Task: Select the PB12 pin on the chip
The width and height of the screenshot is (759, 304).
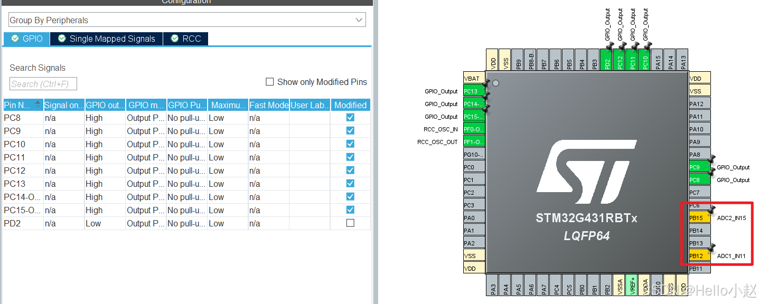Action: click(699, 256)
